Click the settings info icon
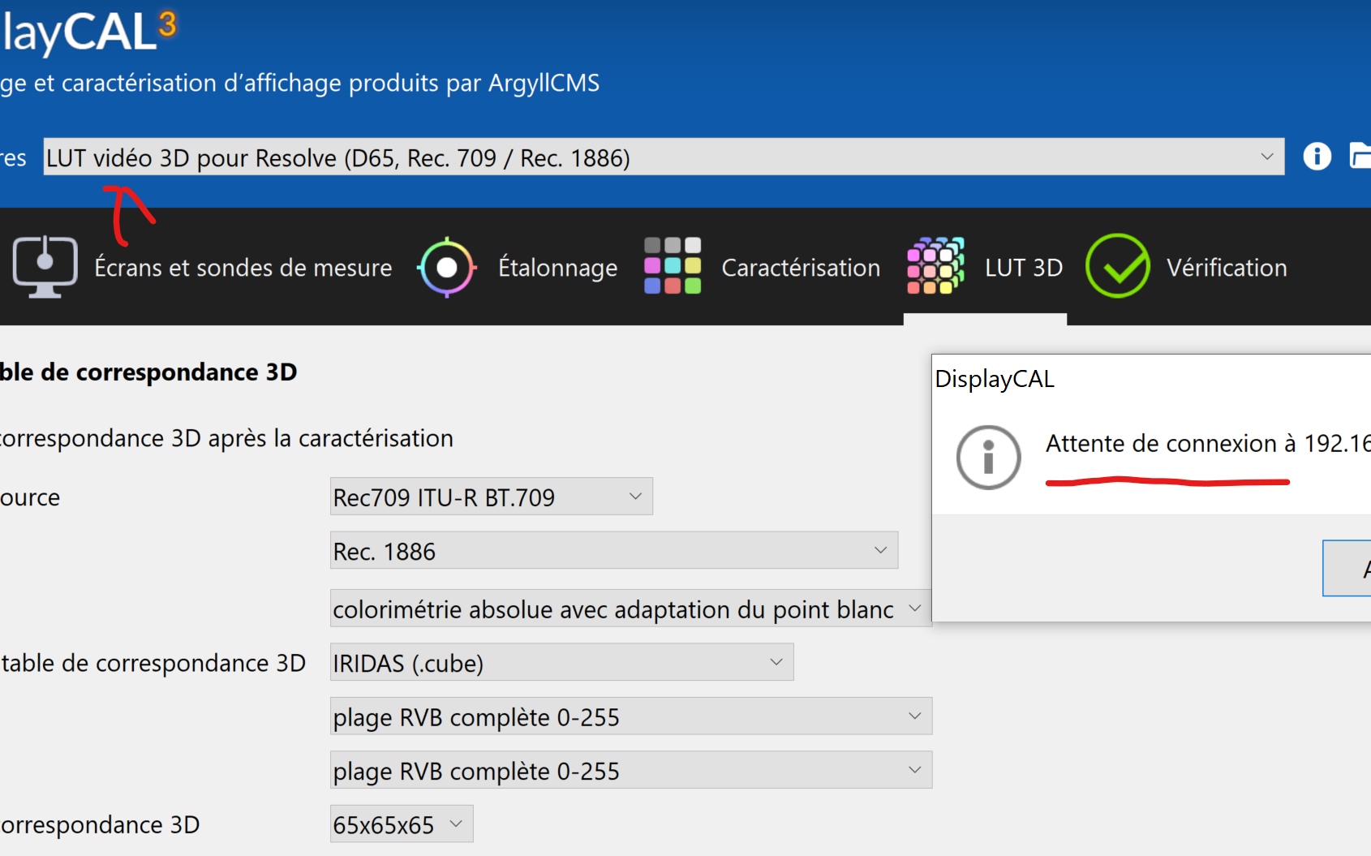The height and width of the screenshot is (856, 1371). pos(1317,156)
